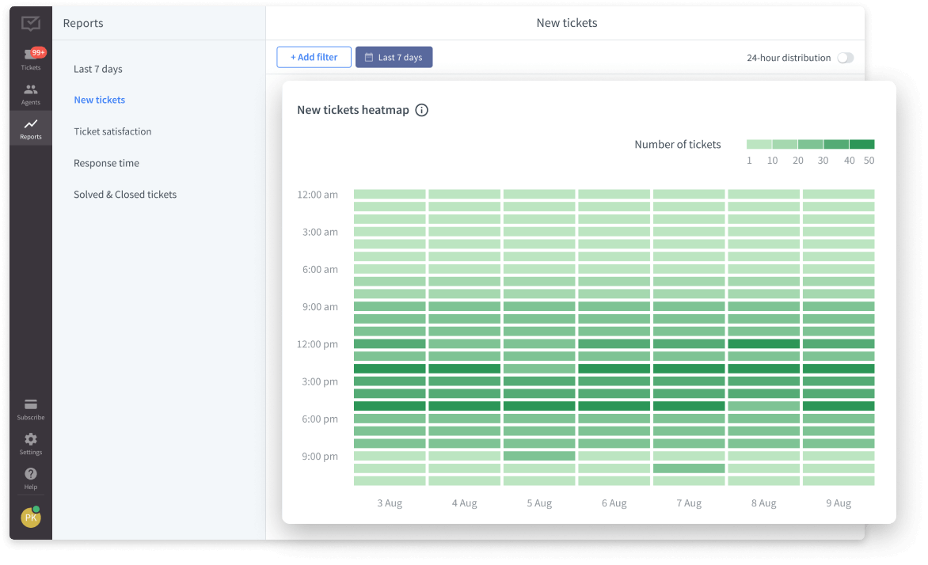Click the lightest legend swatch for 1 ticket
Viewport: 928px width, 565px height.
click(759, 144)
